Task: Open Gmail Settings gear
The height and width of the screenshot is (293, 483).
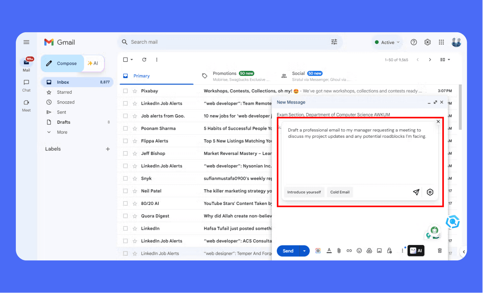Action: pyautogui.click(x=427, y=42)
